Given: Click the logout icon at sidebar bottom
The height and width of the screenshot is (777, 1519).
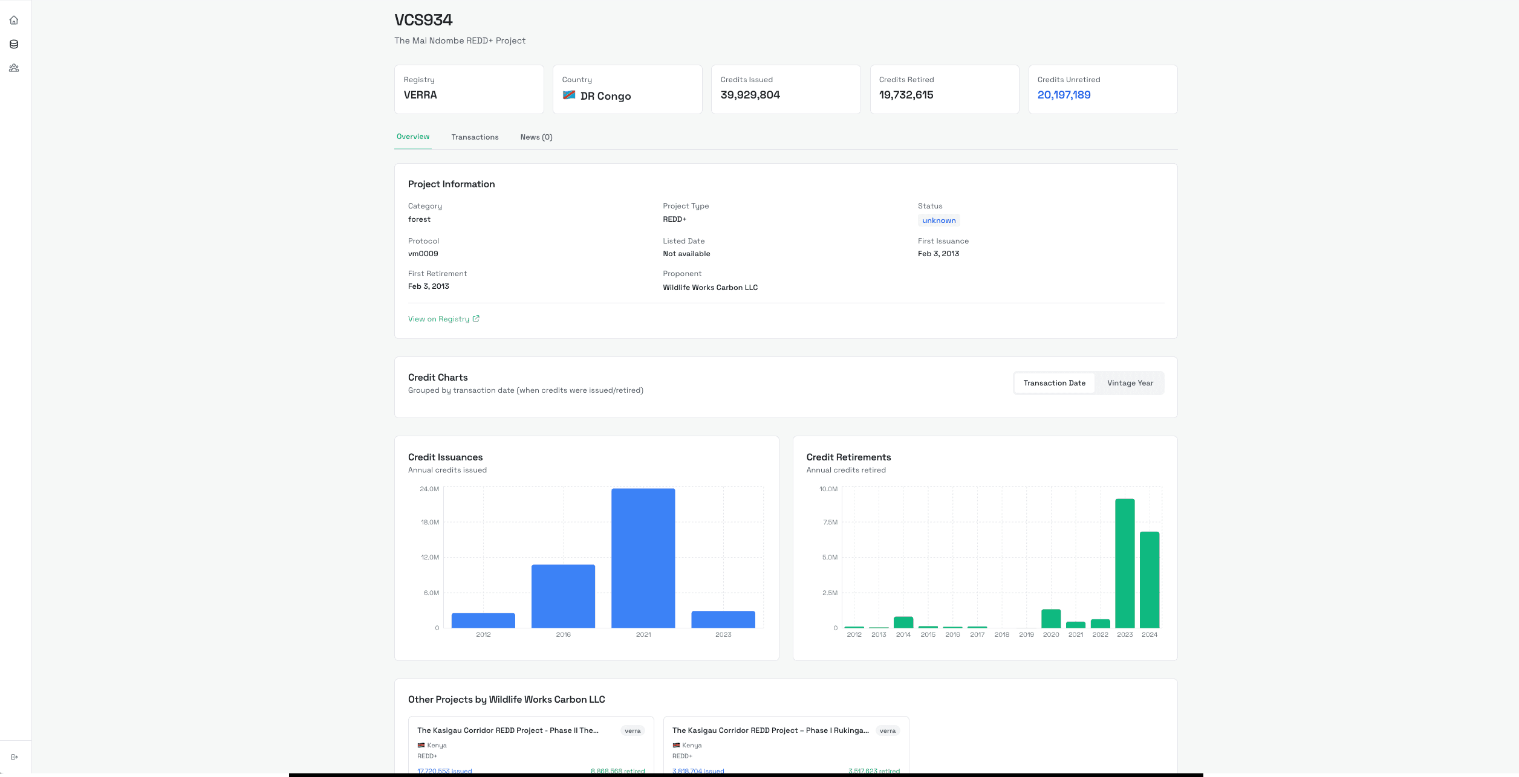Looking at the screenshot, I should [14, 756].
